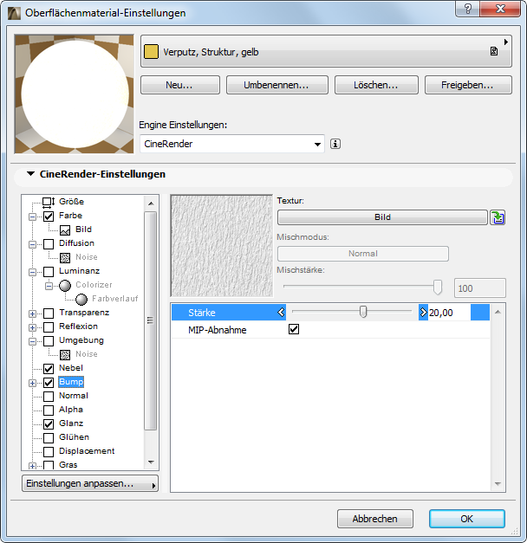Click the Noise icon under Diffusion
Viewport: 527px width, 543px height.
[x=65, y=258]
